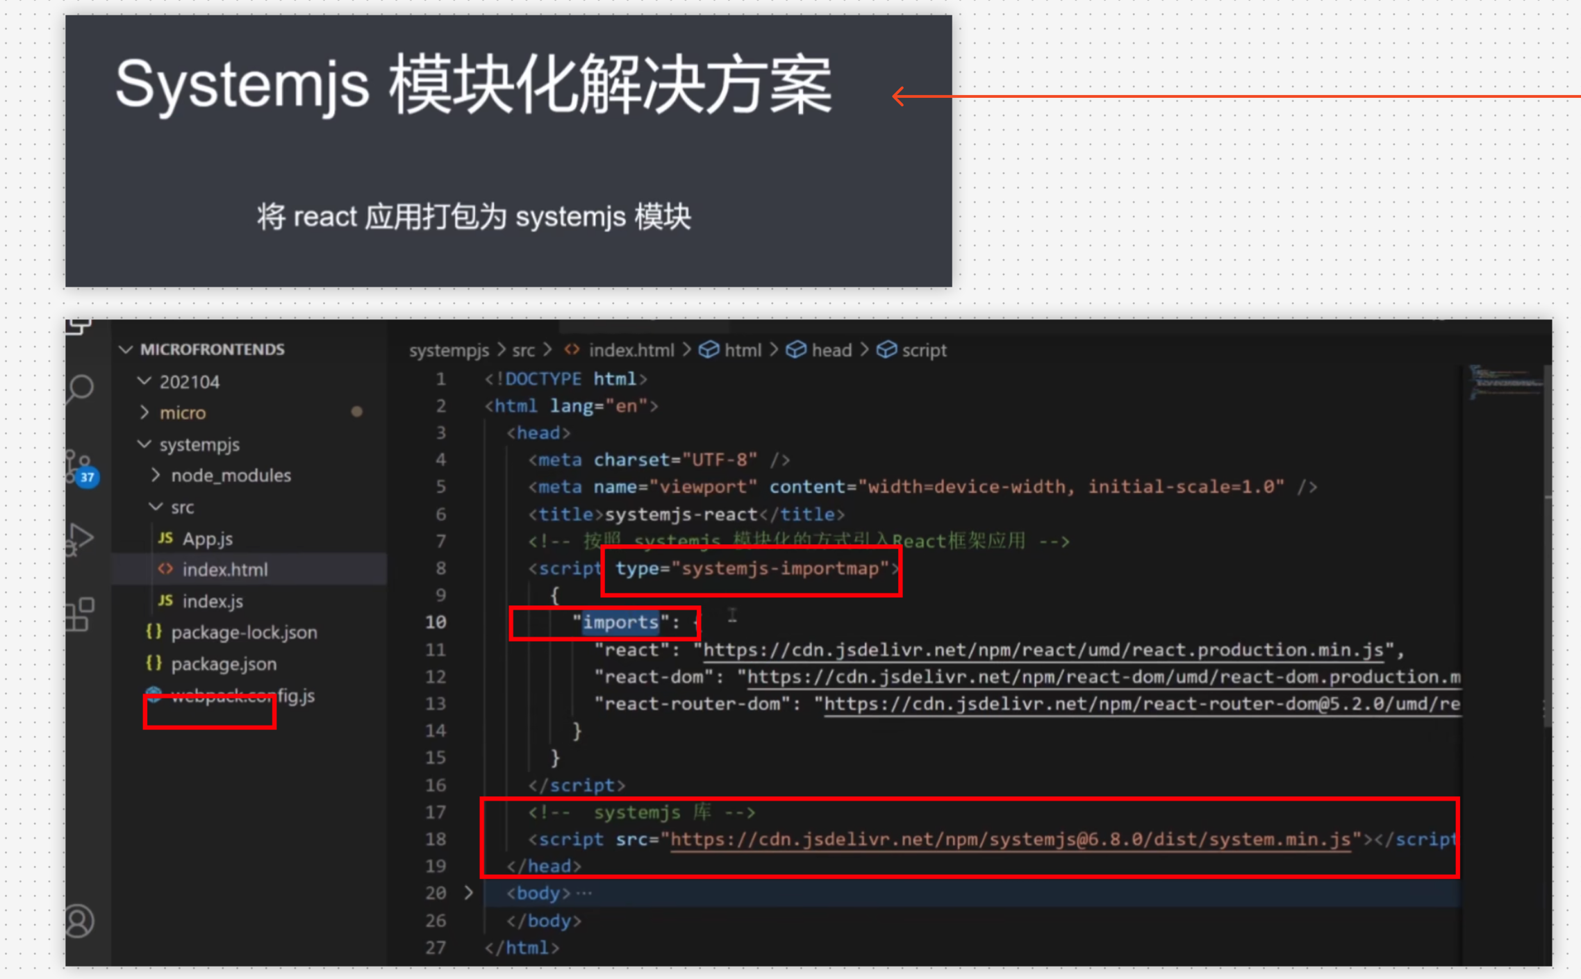
Task: Unfold the collapsed body tag on line 20
Action: 469,893
